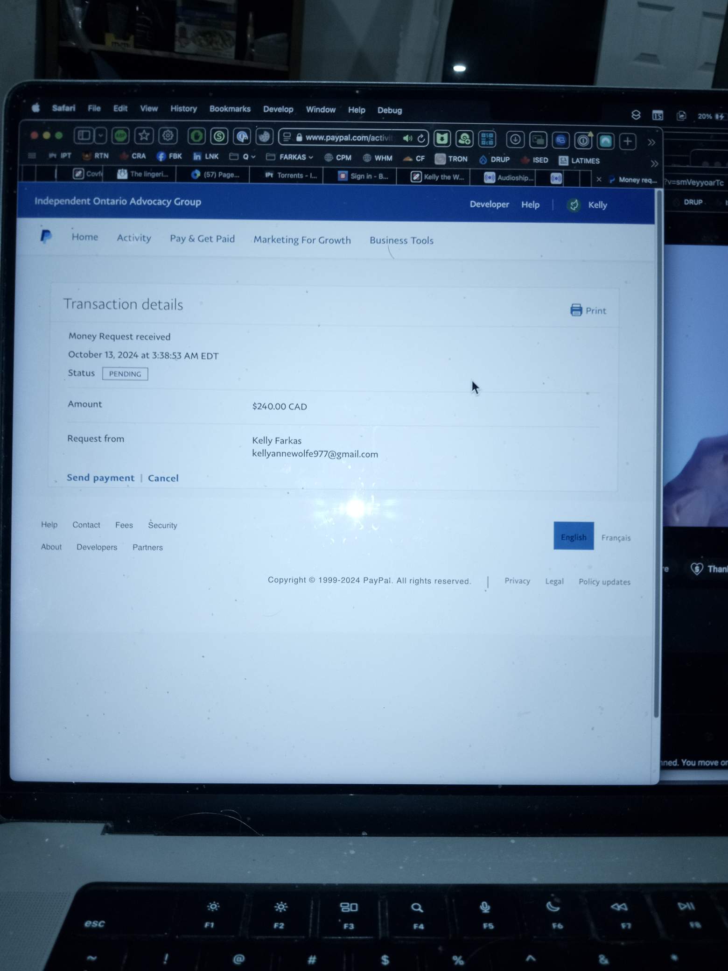Select English language
Image resolution: width=728 pixels, height=971 pixels.
(x=574, y=536)
